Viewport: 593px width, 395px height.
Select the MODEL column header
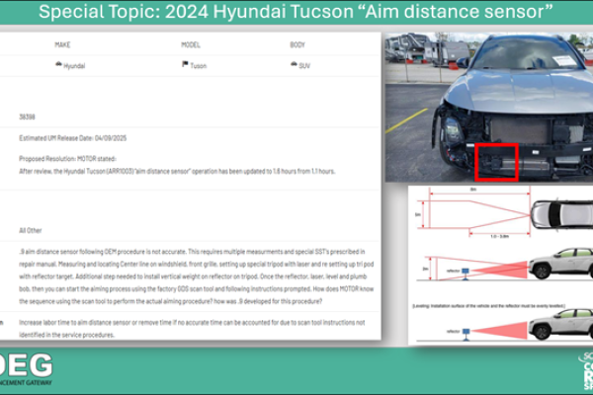(x=192, y=45)
